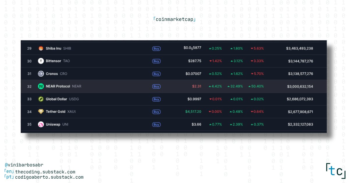Open Cronos CRO coin name
The width and height of the screenshot is (349, 183).
pyautogui.click(x=56, y=74)
